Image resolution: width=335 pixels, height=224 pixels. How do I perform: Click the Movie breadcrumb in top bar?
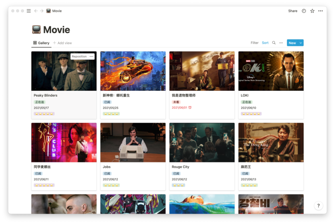coord(54,11)
